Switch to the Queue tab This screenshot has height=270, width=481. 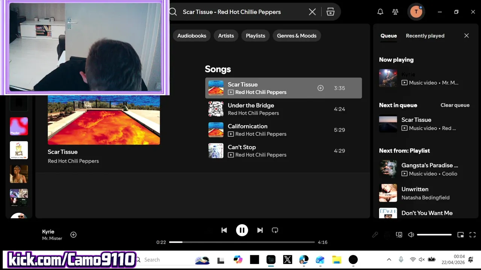[x=389, y=36]
